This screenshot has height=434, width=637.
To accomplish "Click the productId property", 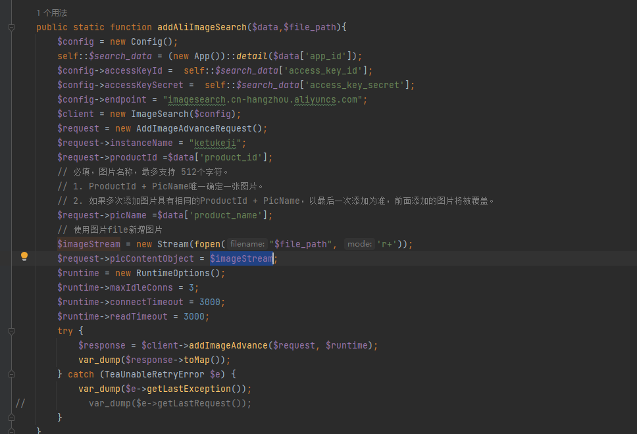I will [133, 158].
